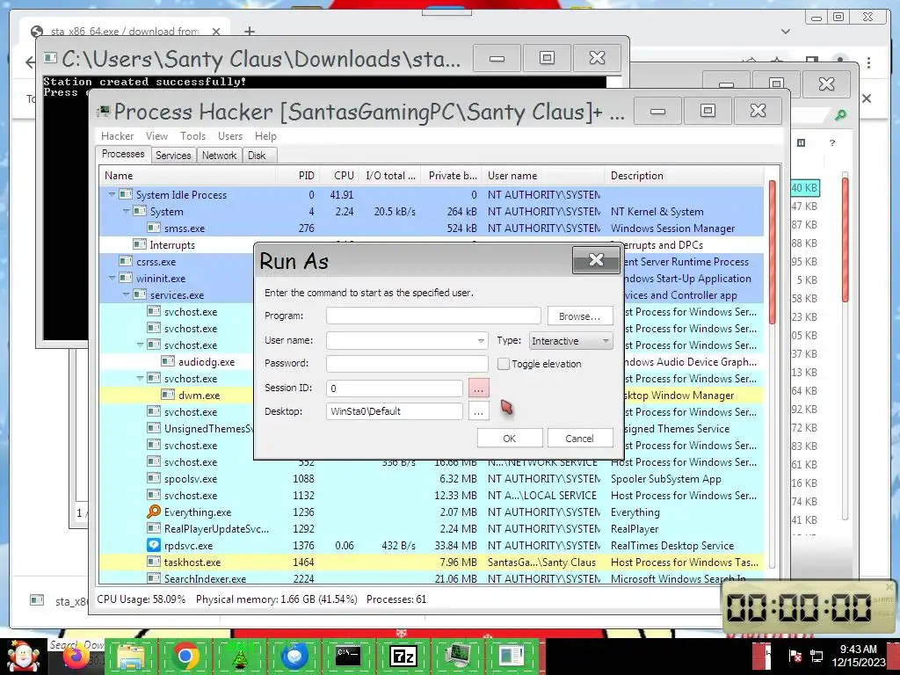
Task: Click the network tray icon
Action: pyautogui.click(x=817, y=656)
